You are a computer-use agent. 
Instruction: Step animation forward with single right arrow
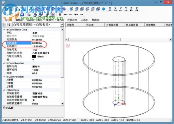tap(81, 14)
